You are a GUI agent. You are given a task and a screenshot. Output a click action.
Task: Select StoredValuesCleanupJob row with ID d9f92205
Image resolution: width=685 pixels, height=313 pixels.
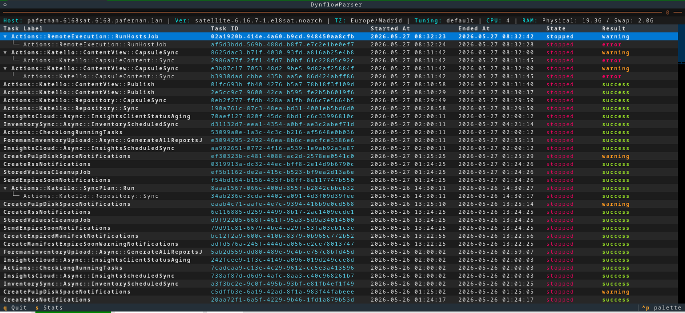339,220
